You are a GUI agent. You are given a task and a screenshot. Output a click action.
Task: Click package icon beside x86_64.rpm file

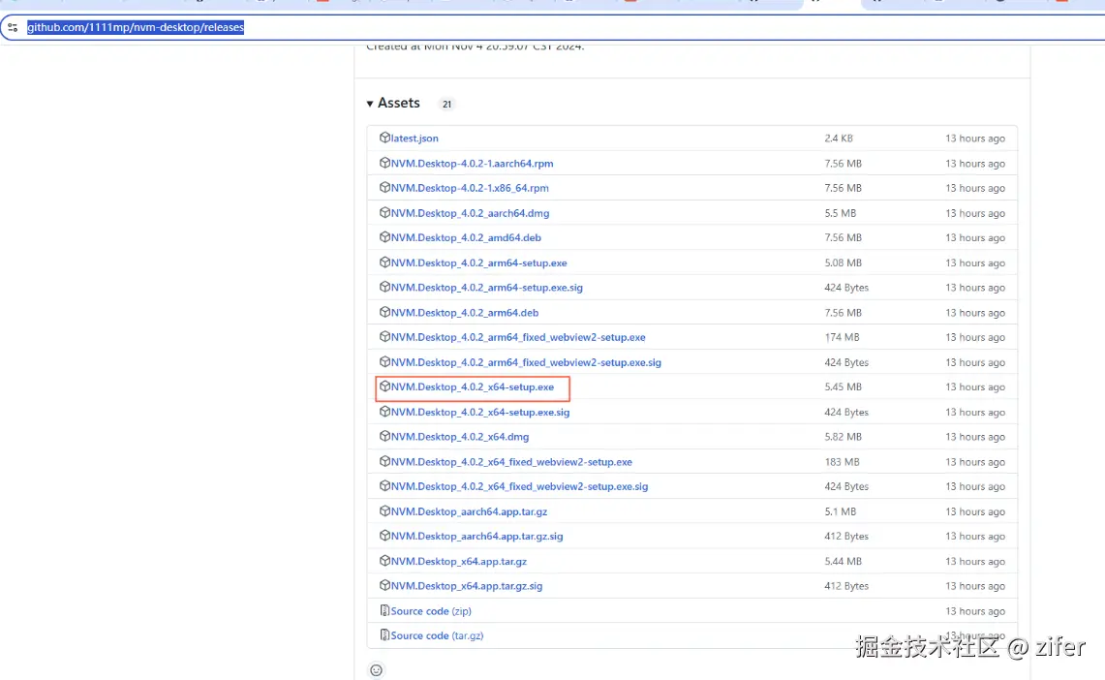point(384,188)
